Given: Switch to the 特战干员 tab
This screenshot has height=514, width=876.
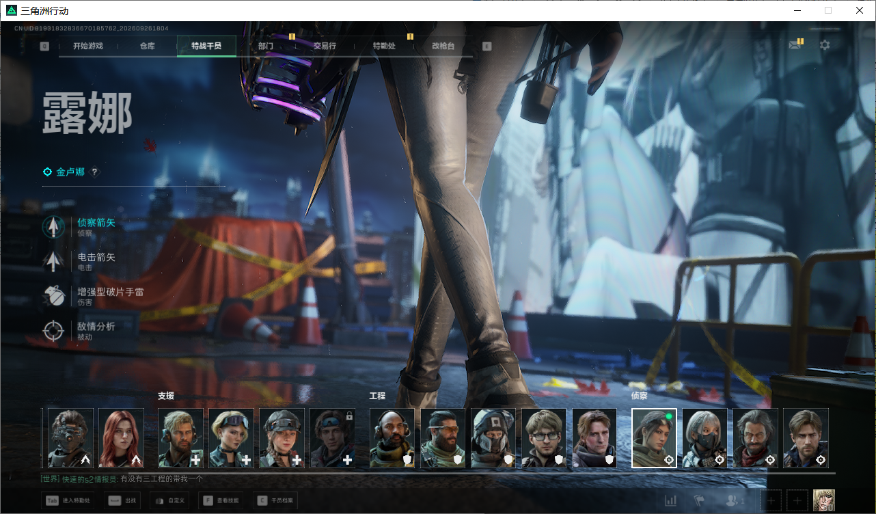Looking at the screenshot, I should [x=206, y=46].
